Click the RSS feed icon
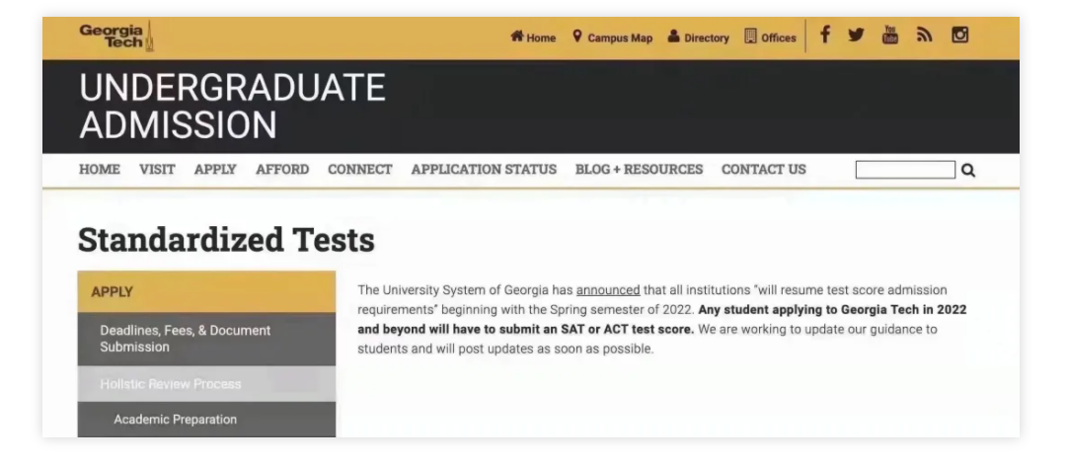Image resolution: width=1068 pixels, height=467 pixels. (924, 36)
